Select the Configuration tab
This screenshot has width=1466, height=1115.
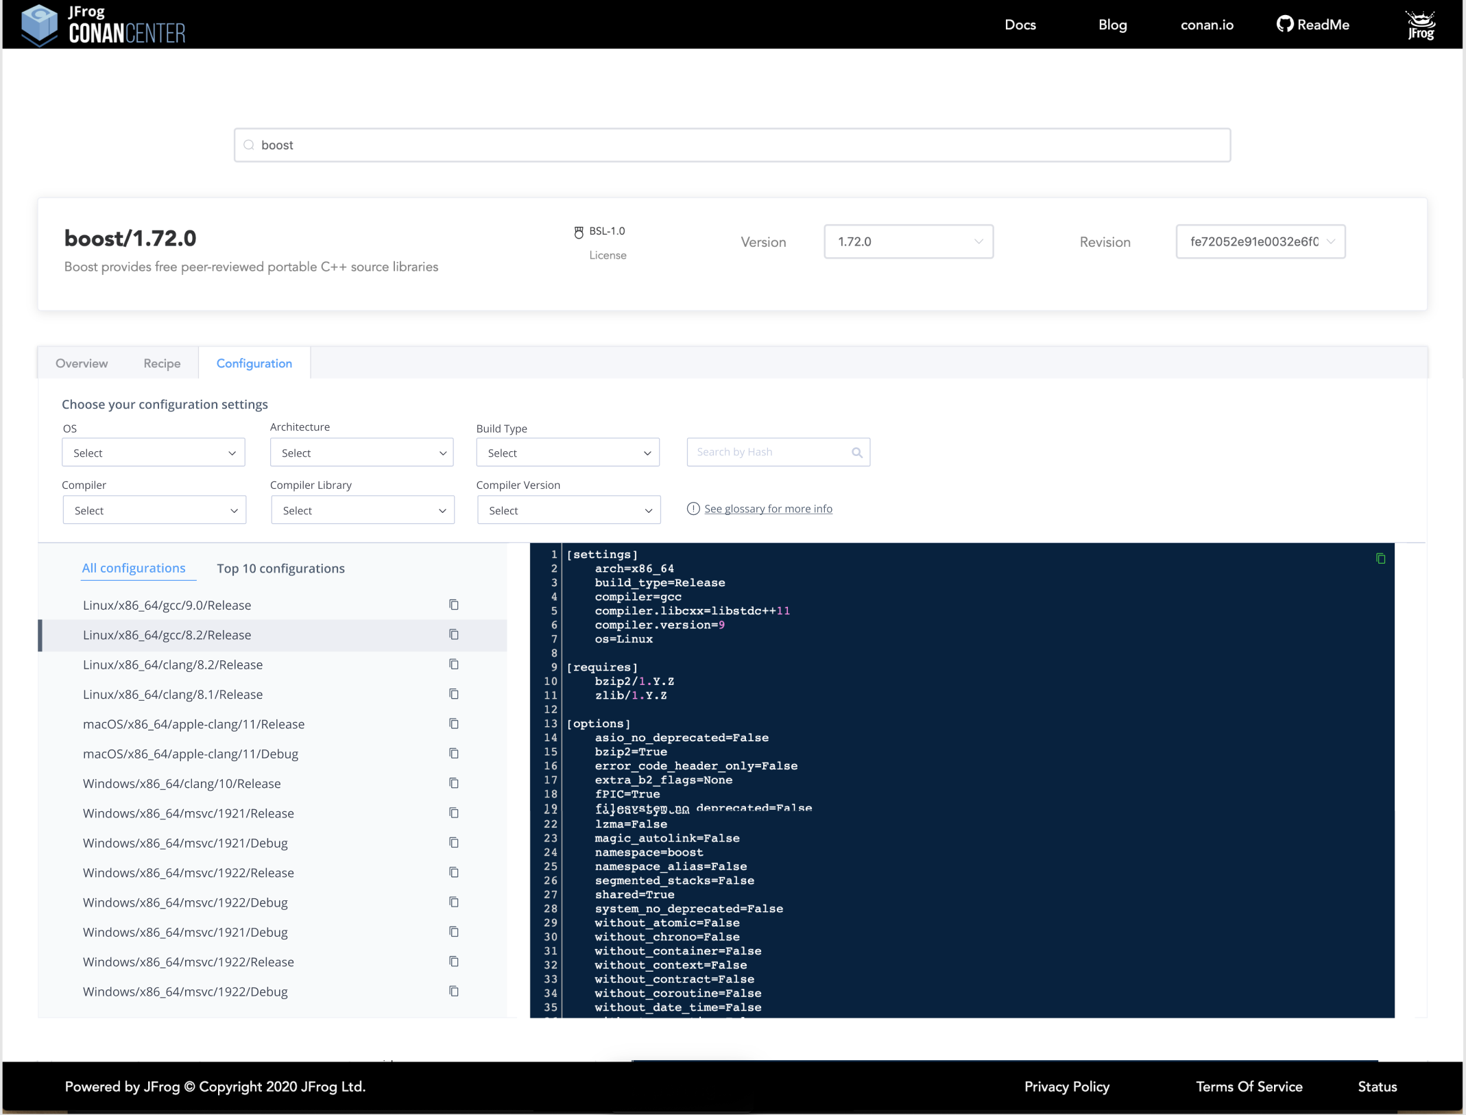[254, 363]
